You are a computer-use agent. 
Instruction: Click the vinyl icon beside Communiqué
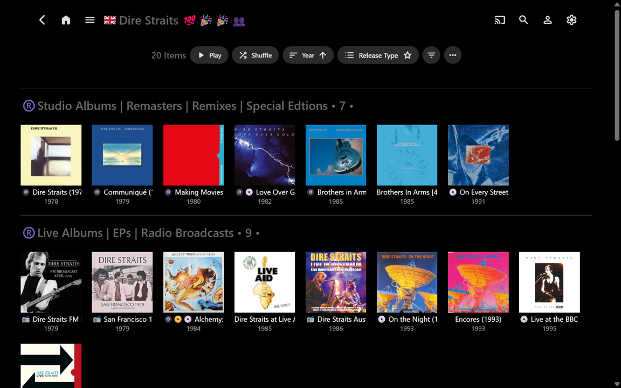pos(96,192)
